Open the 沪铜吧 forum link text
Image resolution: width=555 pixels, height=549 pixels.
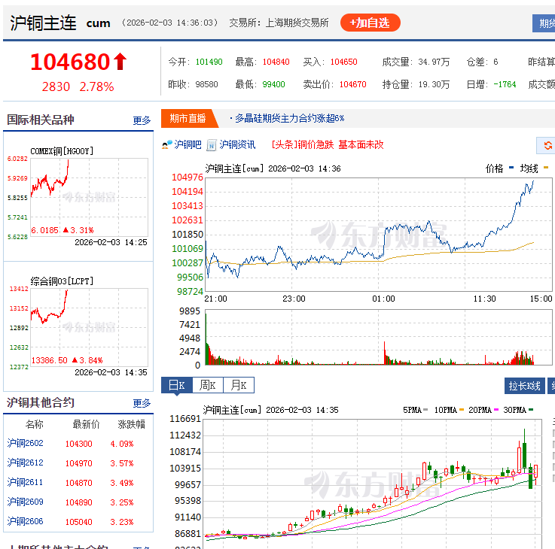pos(188,144)
